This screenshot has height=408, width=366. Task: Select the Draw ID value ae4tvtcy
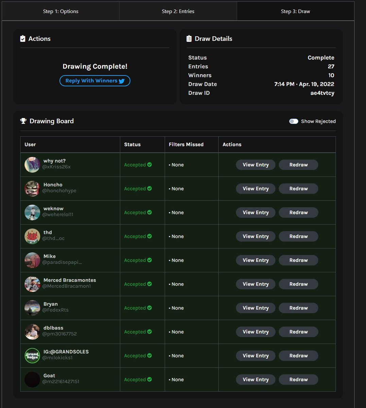pos(322,93)
